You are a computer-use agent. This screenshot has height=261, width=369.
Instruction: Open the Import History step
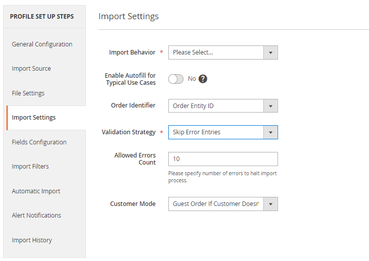[32, 240]
